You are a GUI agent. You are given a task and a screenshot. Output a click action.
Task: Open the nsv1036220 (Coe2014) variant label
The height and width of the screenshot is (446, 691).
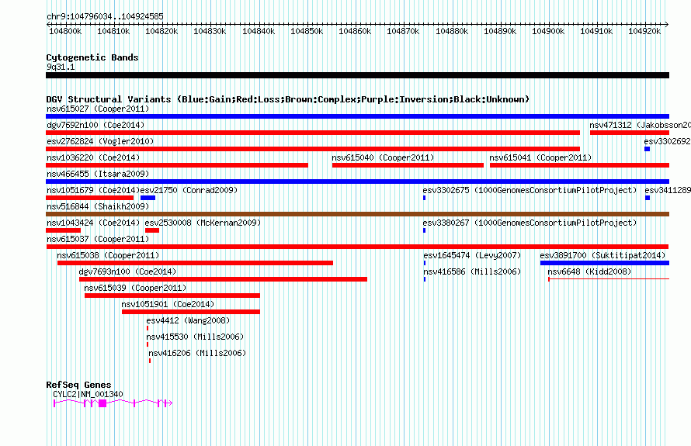(x=93, y=157)
